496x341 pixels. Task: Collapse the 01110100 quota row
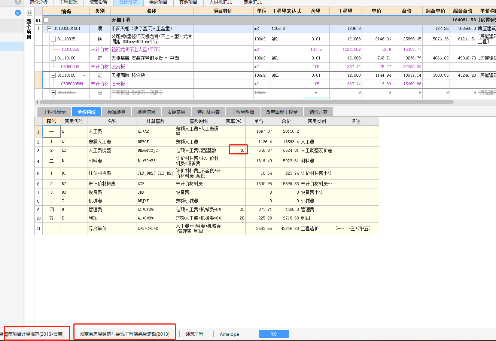[53, 58]
